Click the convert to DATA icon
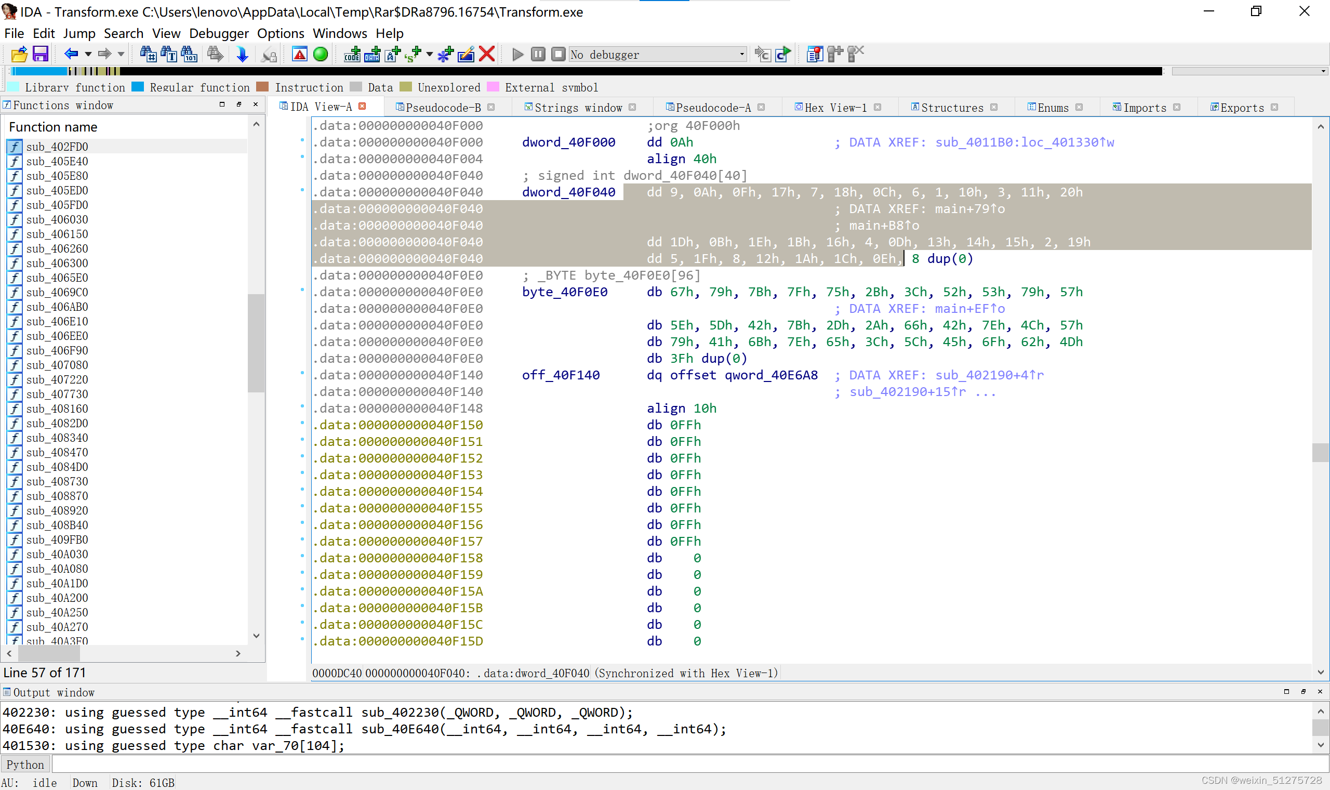The width and height of the screenshot is (1330, 790). coord(373,54)
